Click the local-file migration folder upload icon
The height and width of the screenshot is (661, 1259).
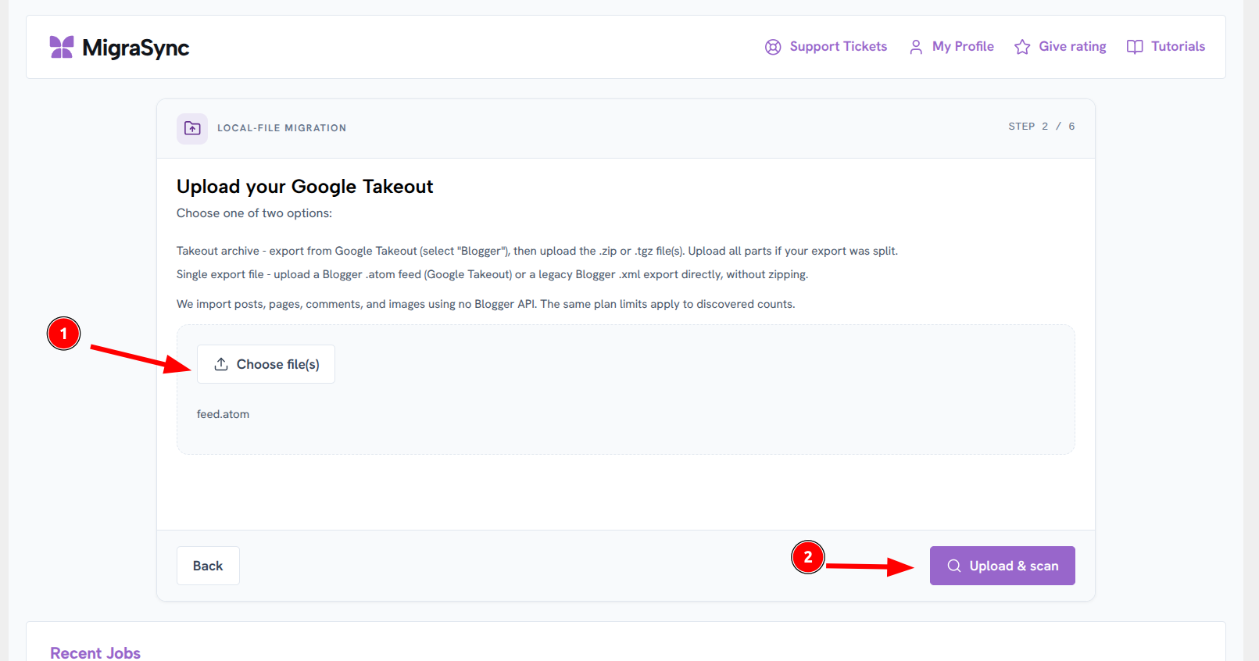click(x=192, y=128)
